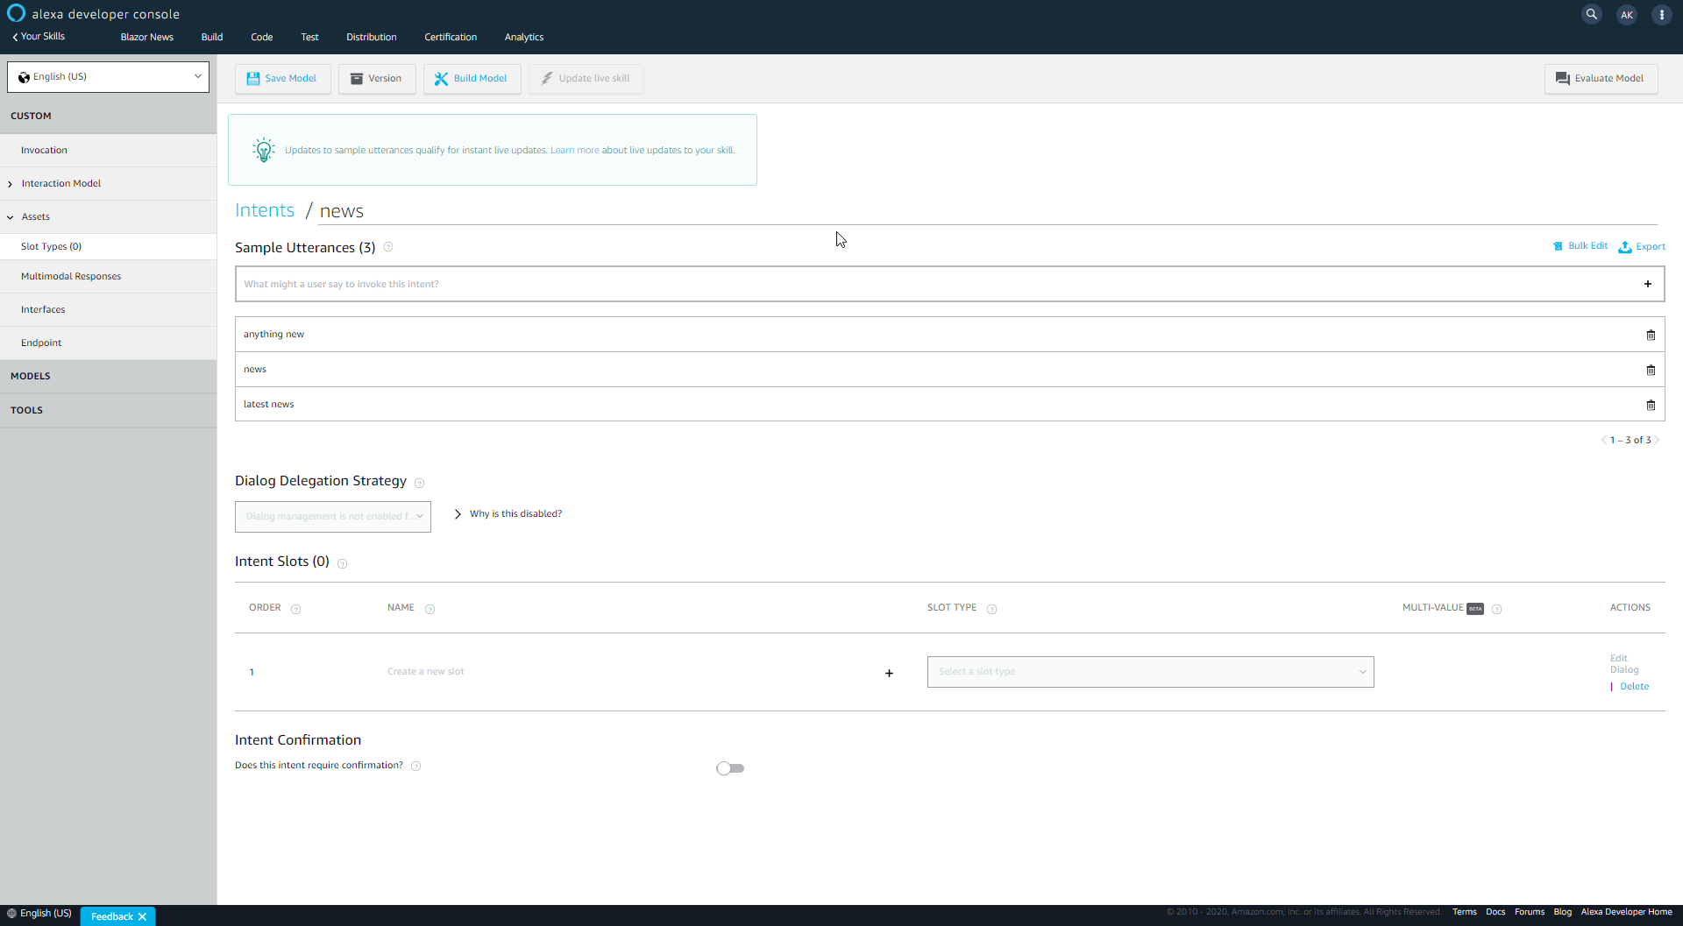The image size is (1683, 926).
Task: Open MULTI-VALUE column help icon
Action: 1496,609
